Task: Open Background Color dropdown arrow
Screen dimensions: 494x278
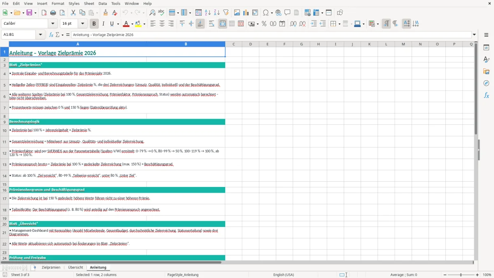Action: (144, 24)
